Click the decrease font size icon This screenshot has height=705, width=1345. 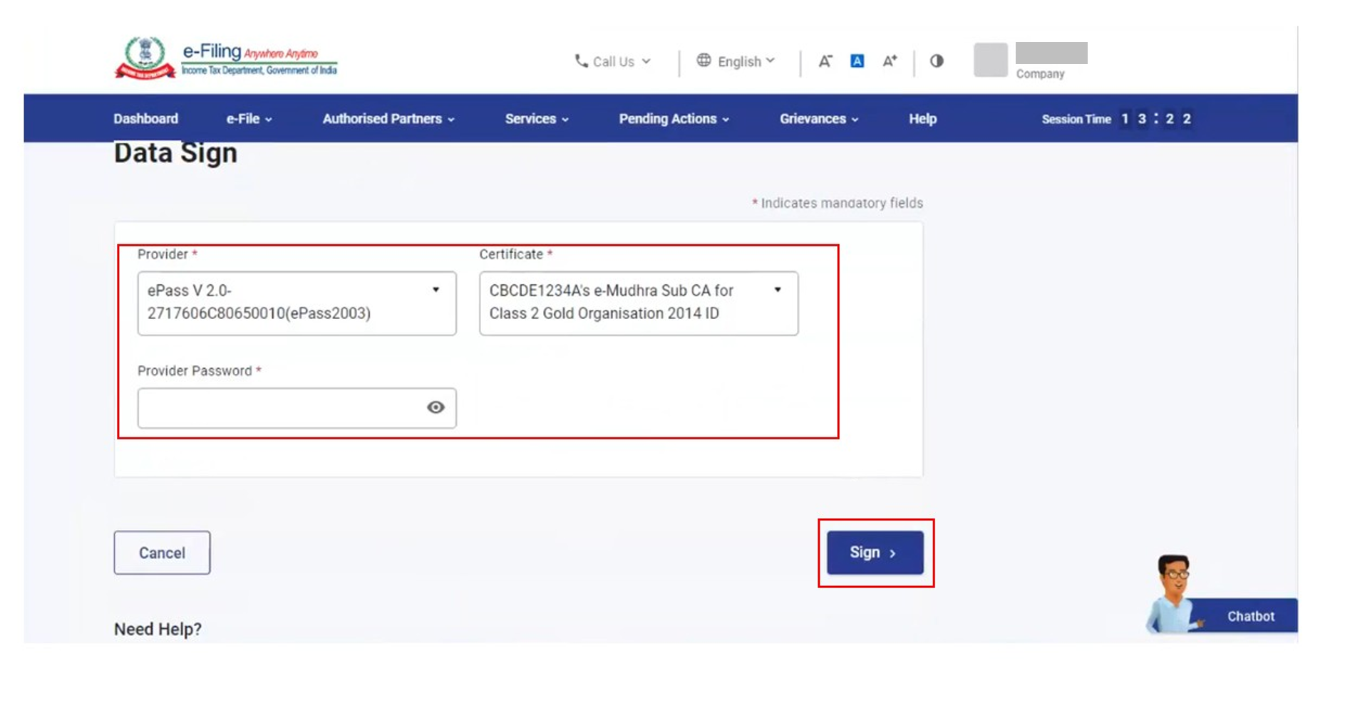point(825,61)
